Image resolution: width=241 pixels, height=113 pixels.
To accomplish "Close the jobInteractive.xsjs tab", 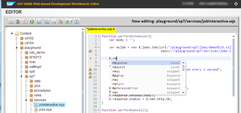I will point(114,29).
